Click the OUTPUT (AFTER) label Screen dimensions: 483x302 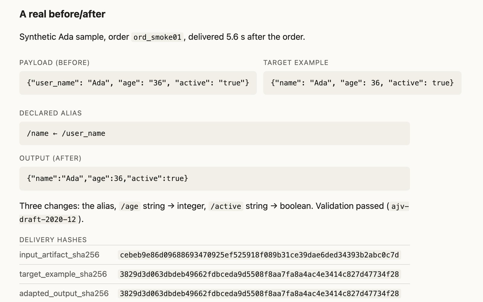(50, 158)
